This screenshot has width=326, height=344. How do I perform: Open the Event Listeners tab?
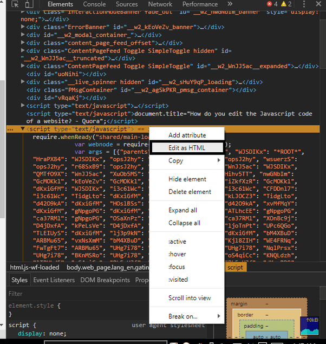click(54, 280)
